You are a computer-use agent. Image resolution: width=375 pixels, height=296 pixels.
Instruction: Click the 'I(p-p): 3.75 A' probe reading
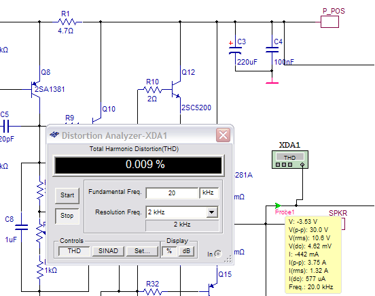308,263
